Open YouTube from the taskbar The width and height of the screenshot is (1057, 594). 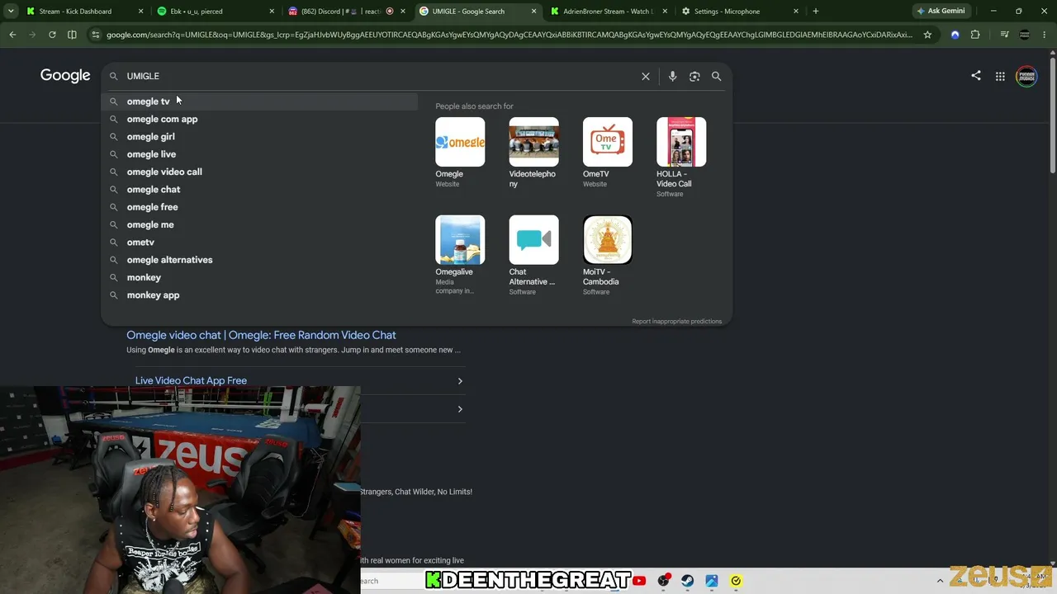pyautogui.click(x=639, y=581)
